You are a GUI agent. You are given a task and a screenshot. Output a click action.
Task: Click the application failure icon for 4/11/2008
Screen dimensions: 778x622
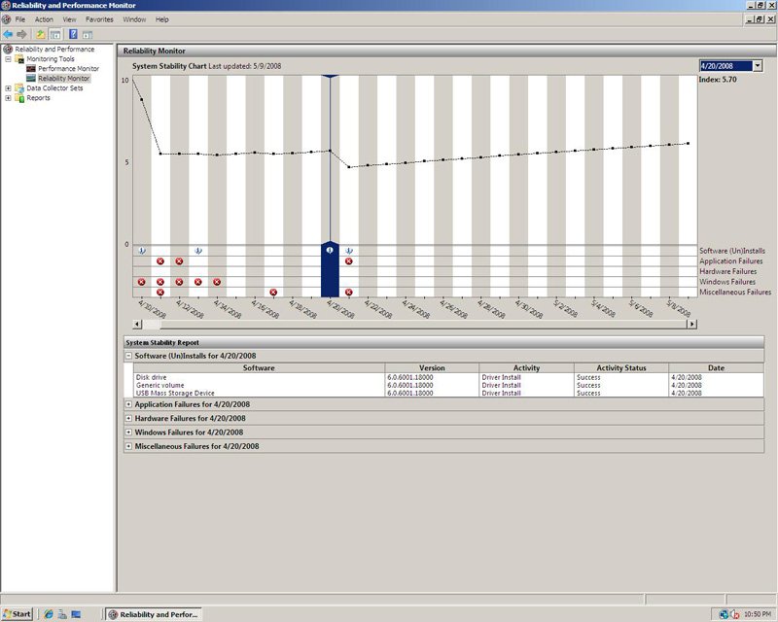point(160,260)
